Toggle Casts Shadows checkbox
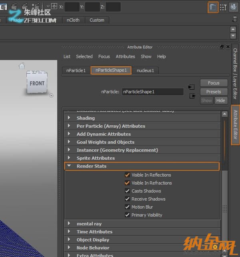Image resolution: width=240 pixels, height=257 pixels. pos(127,191)
